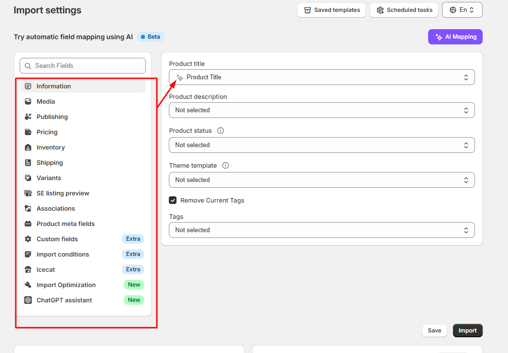
Task: Open the Theme template dropdown
Action: coord(322,180)
